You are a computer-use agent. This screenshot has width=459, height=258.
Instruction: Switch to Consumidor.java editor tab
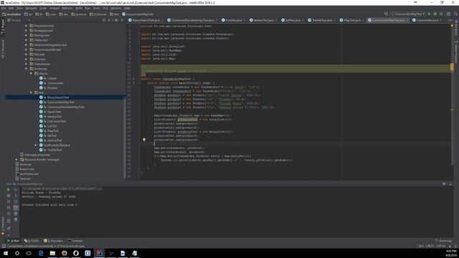[x=427, y=20]
